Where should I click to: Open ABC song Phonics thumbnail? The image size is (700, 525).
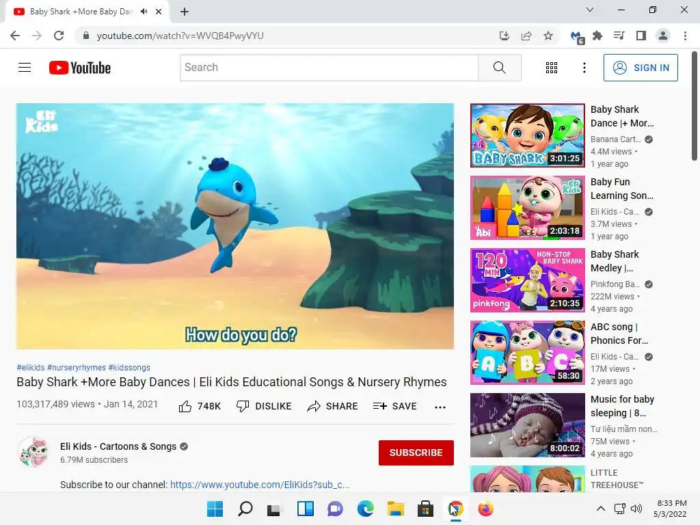pos(528,352)
